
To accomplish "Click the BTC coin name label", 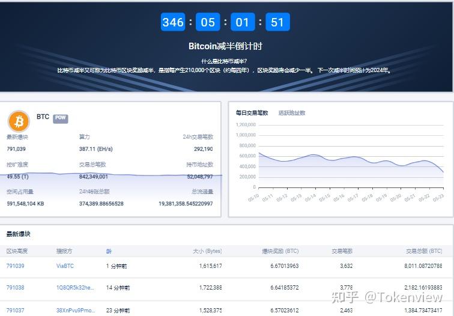I will [43, 117].
